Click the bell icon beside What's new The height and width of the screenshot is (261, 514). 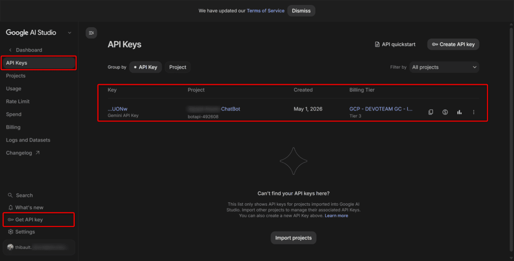(11, 208)
